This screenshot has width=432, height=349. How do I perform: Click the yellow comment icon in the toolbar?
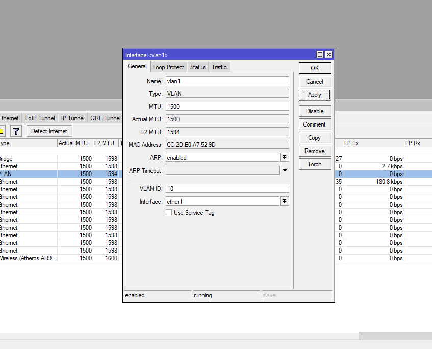coord(2,131)
